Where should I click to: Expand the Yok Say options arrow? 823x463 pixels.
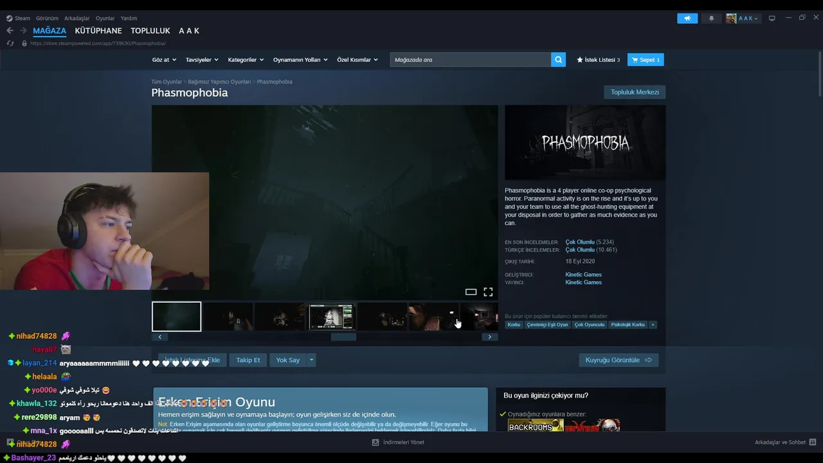[311, 360]
